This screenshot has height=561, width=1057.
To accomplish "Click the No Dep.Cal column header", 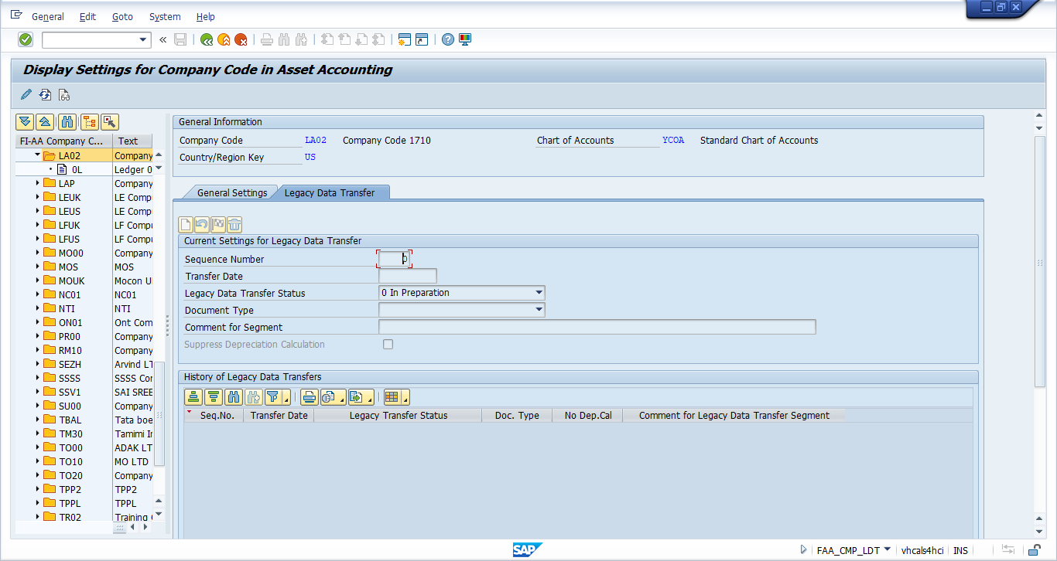I will point(588,415).
